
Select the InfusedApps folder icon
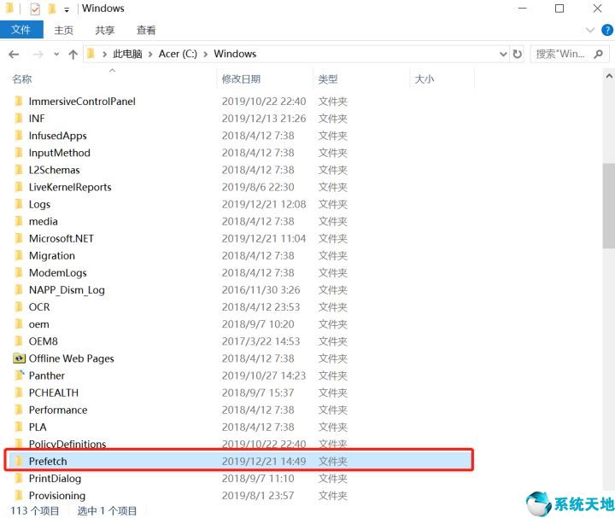[19, 135]
